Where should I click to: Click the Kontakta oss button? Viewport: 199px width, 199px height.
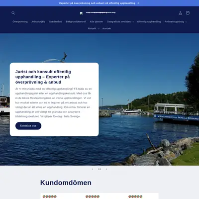[28, 126]
